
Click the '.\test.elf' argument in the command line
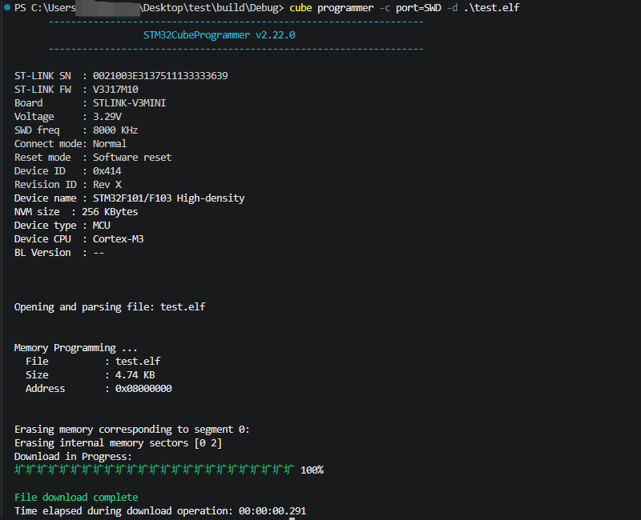coord(491,8)
